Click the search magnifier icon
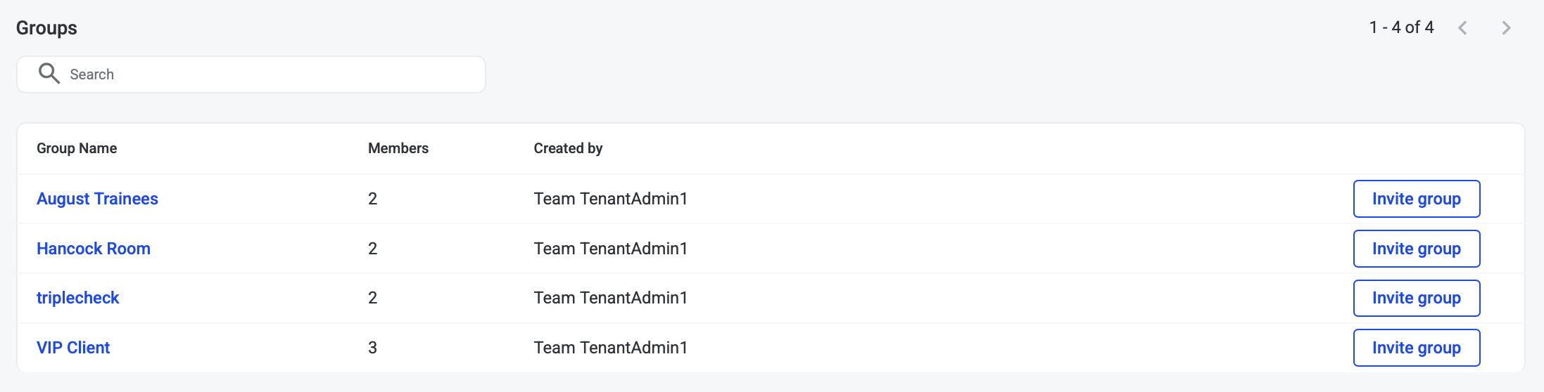1544x392 pixels. click(49, 74)
